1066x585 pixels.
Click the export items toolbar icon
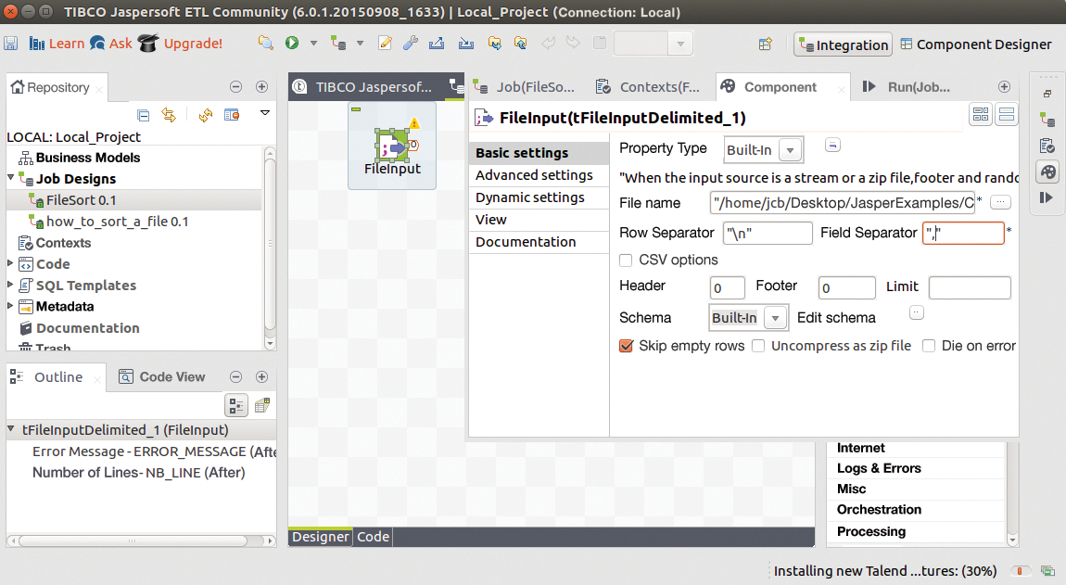pos(437,44)
